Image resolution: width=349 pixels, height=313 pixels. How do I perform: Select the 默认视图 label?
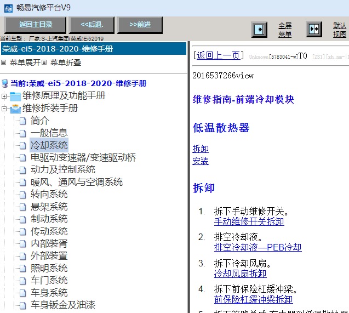click(340, 30)
